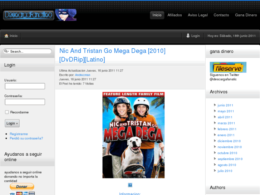Screen dimensions: 260x195
Task: Open the Contacto menu item
Action: [x=221, y=15]
